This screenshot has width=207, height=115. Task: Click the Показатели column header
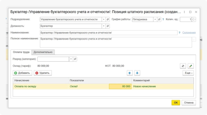pos(100,80)
